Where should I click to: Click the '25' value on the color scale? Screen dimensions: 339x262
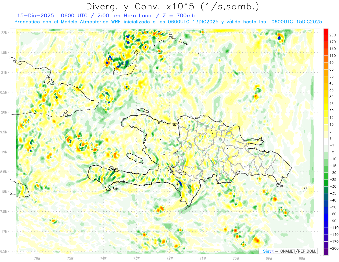pos(332,104)
